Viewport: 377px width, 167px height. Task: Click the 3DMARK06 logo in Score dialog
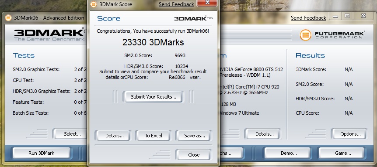[x=193, y=18]
